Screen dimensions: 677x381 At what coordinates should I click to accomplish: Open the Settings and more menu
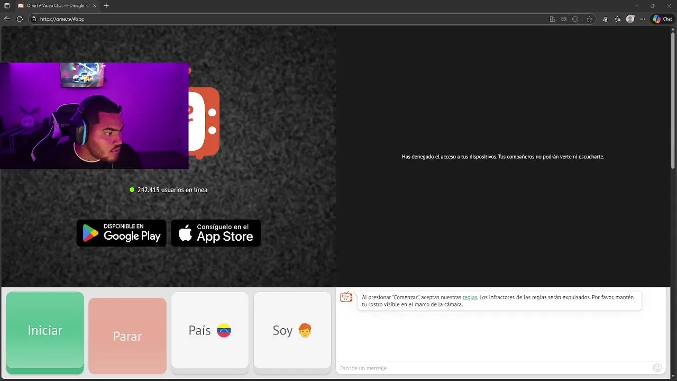tap(643, 19)
